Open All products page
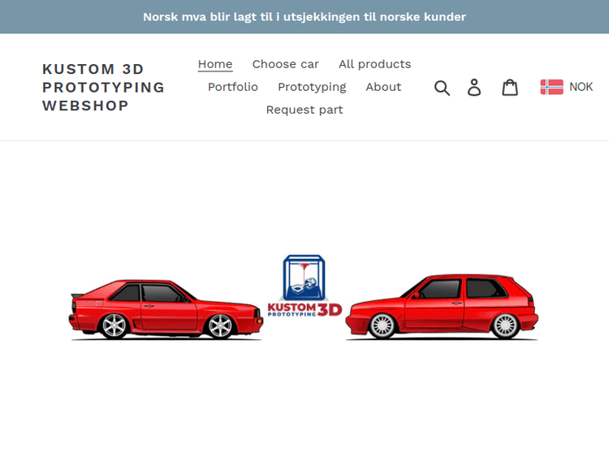609x457 pixels. [x=374, y=64]
